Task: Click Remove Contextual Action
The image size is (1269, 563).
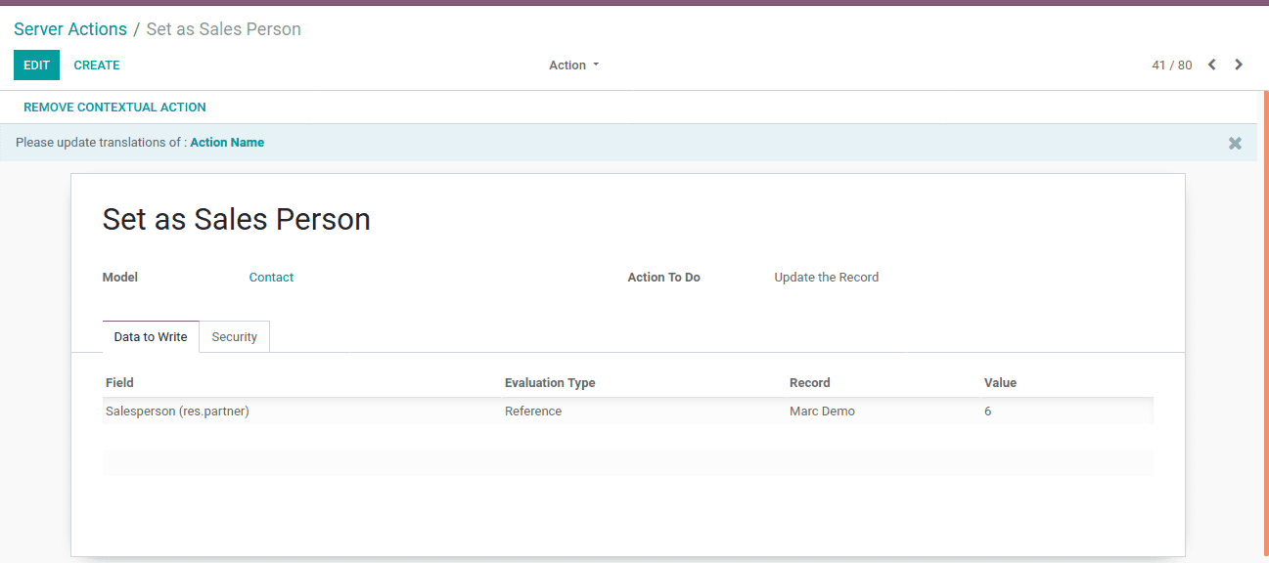Action: coord(114,108)
